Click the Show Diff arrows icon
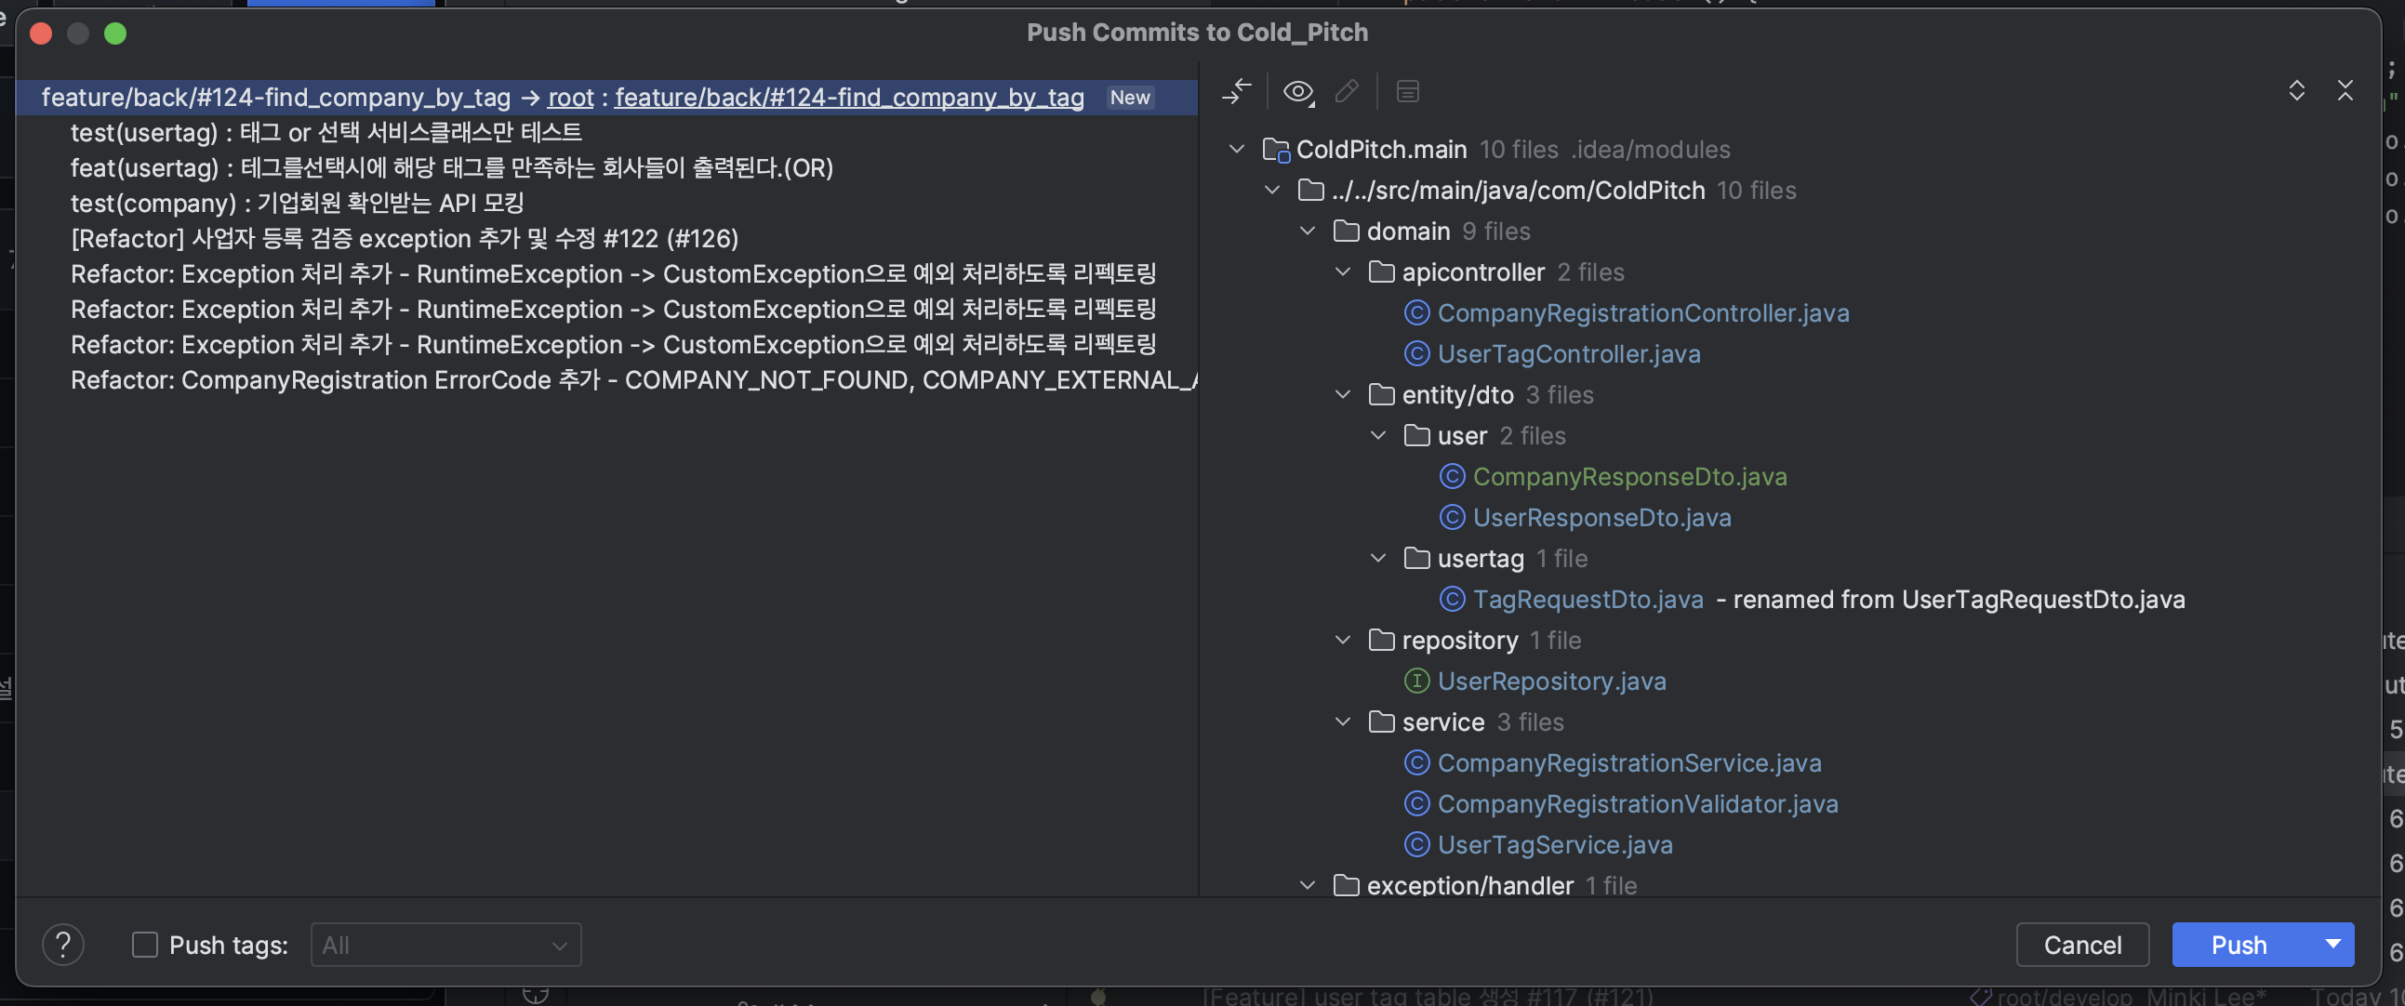 (1236, 90)
